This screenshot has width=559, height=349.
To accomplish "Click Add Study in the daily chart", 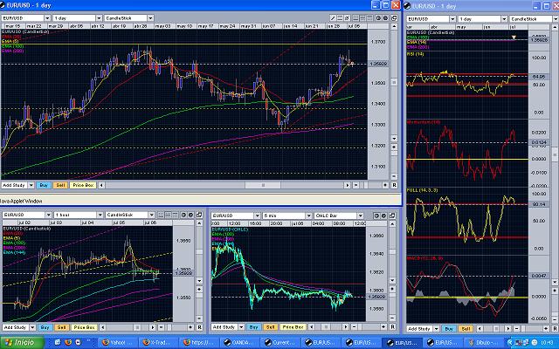I will tap(15, 186).
